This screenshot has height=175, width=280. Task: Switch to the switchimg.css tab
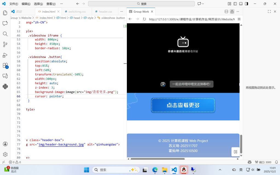tap(77, 12)
